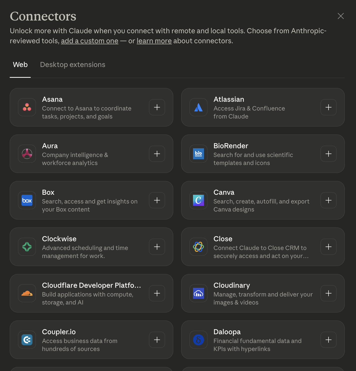356x371 pixels.
Task: Open the Canva connector card title
Action: pos(224,192)
